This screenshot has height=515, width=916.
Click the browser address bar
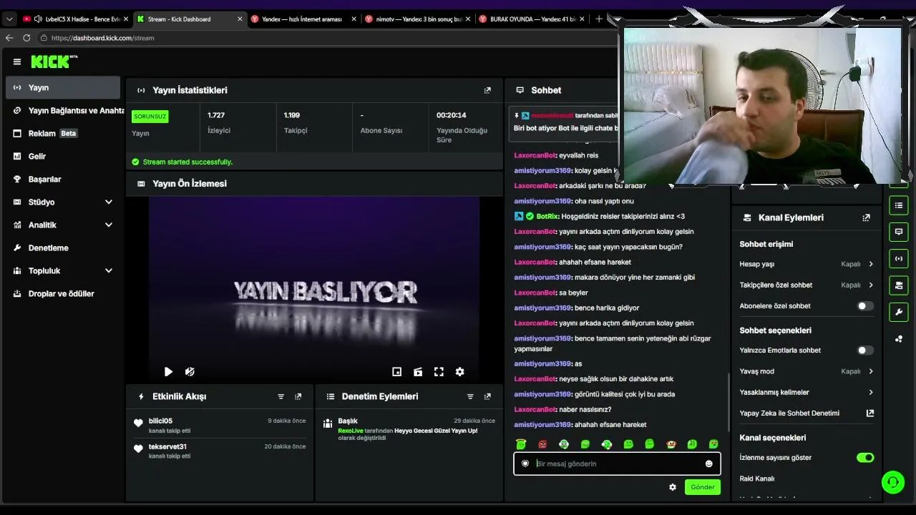point(329,38)
